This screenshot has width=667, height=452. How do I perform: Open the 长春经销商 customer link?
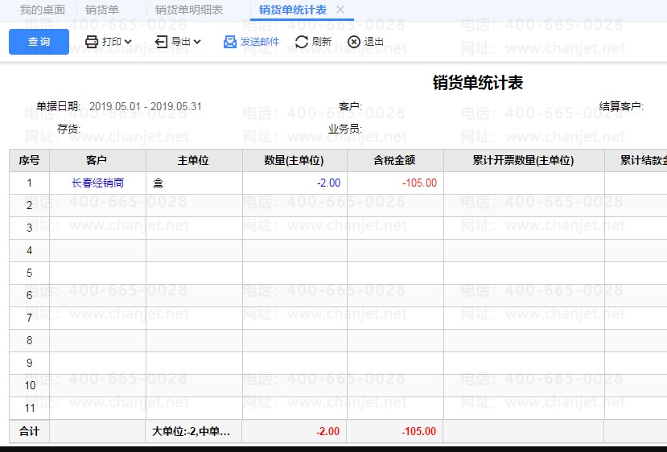[97, 183]
